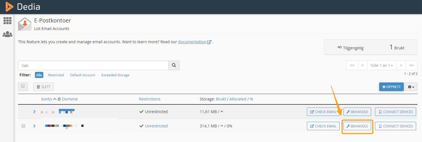Go to the last page of results
The image size is (422, 142).
(412, 65)
